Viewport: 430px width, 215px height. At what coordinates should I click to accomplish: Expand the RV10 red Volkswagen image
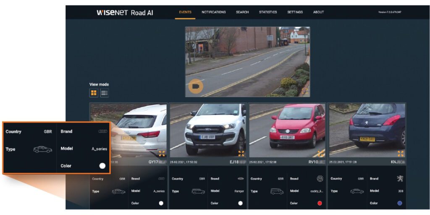pyautogui.click(x=321, y=154)
